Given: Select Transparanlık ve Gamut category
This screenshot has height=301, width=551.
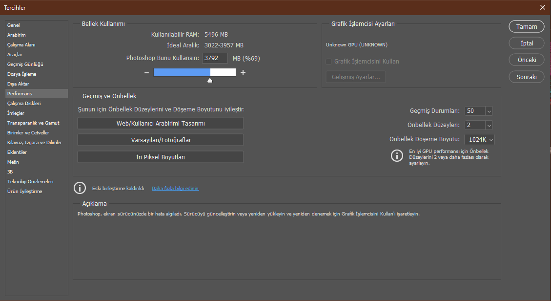Looking at the screenshot, I should tap(37, 123).
